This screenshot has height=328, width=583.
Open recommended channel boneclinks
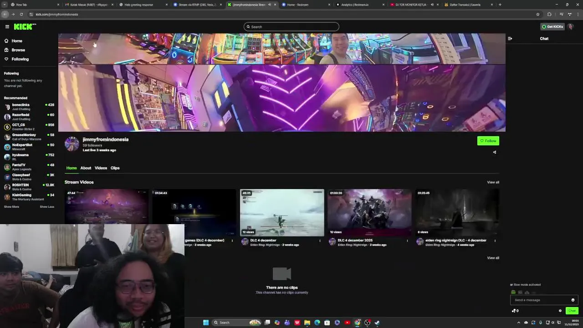[x=29, y=107]
